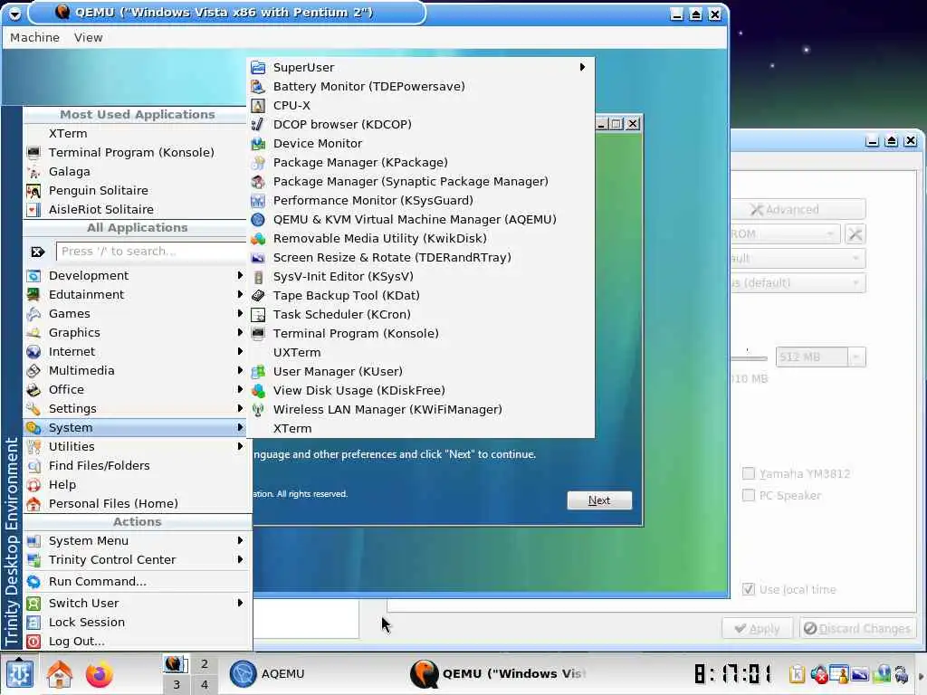Open the Home folder icon in taskbar
927x695 pixels.
(x=59, y=673)
